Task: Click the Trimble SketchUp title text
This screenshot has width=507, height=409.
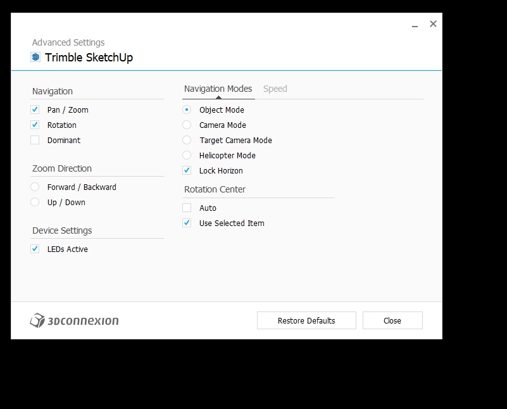Action: [x=89, y=58]
